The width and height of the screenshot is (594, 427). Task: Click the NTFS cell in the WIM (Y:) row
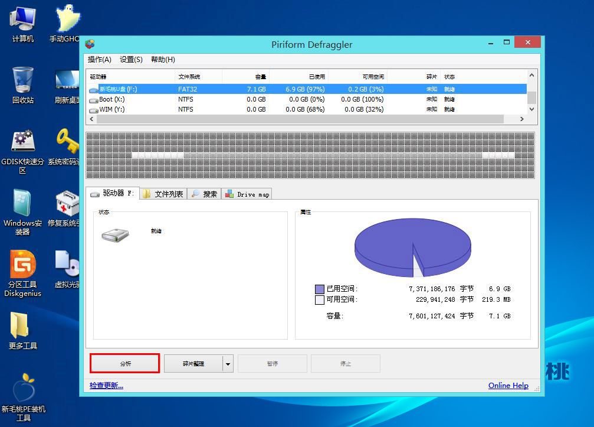[186, 109]
